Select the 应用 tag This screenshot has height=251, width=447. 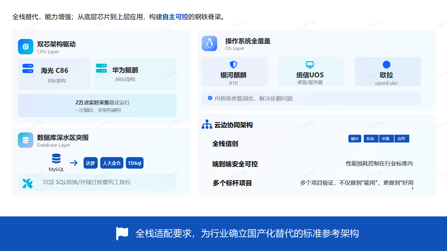click(402, 139)
